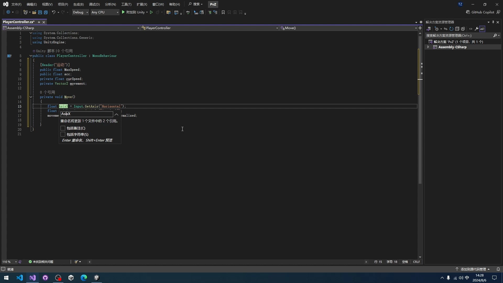Click Collapse All in Solution Explorer
The width and height of the screenshot is (503, 283).
pos(457,29)
